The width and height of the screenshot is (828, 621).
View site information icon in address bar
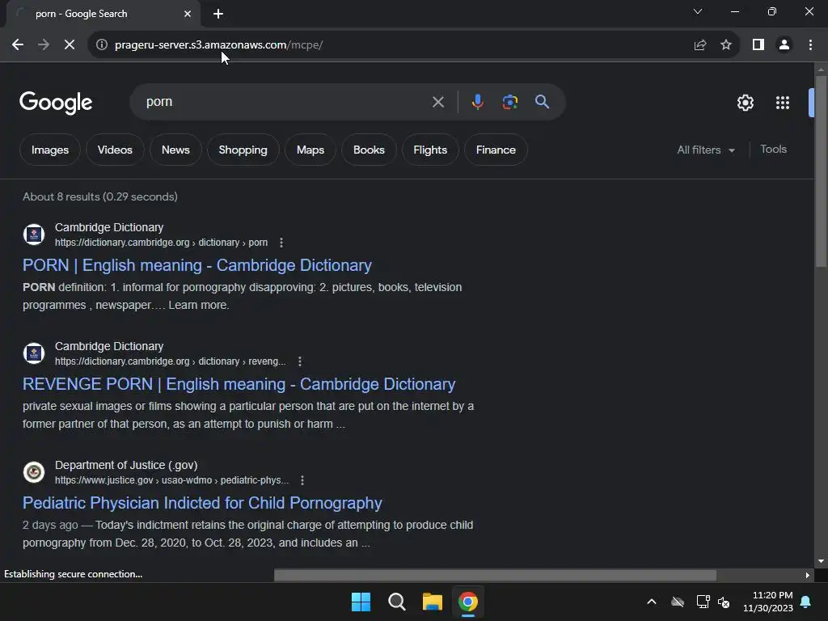point(102,45)
